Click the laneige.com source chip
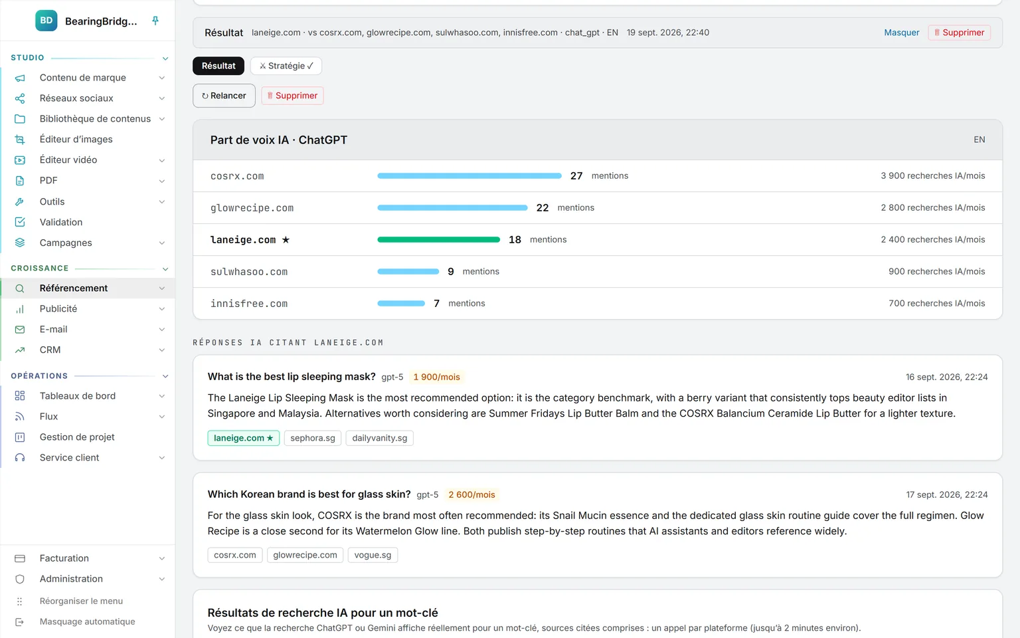The height and width of the screenshot is (638, 1020). point(243,438)
